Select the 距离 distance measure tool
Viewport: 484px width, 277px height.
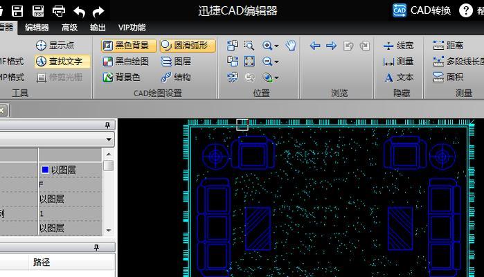tap(448, 46)
